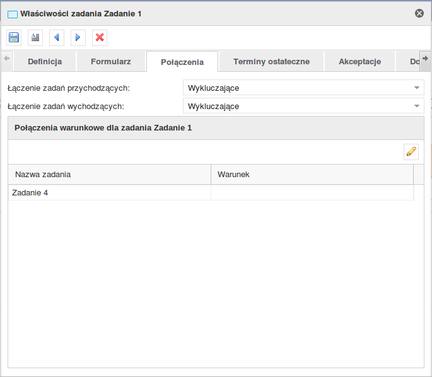Image resolution: width=432 pixels, height=377 pixels.
Task: Click the save floppy disk icon
Action: [14, 38]
